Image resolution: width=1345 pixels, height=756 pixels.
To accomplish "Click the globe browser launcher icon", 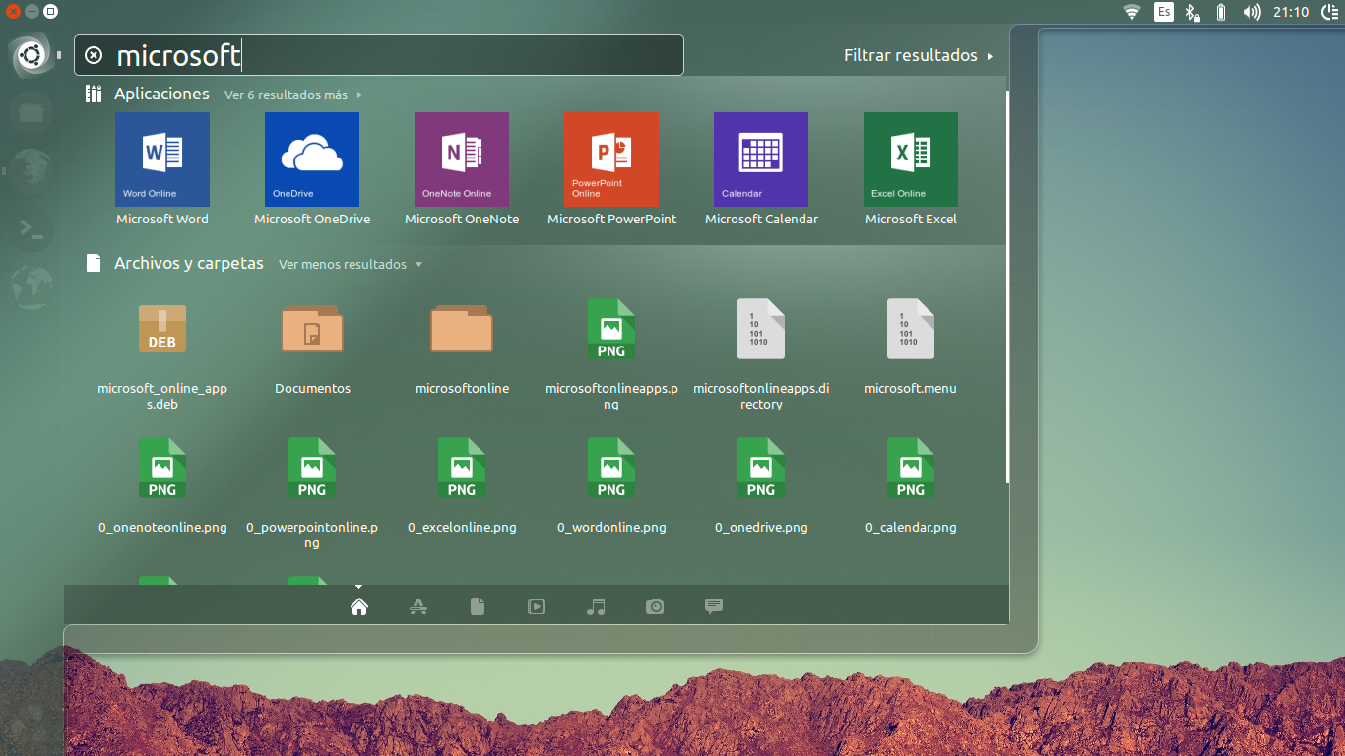I will 31,286.
